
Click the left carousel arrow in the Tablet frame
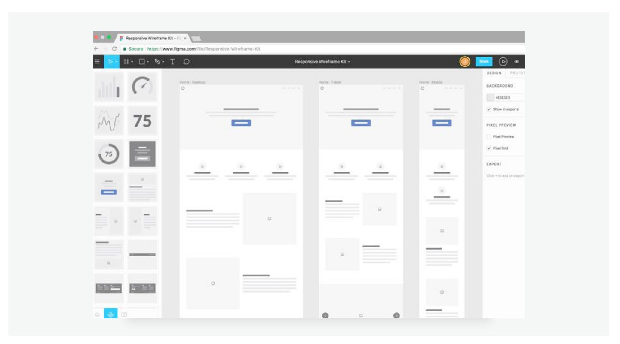(x=325, y=316)
